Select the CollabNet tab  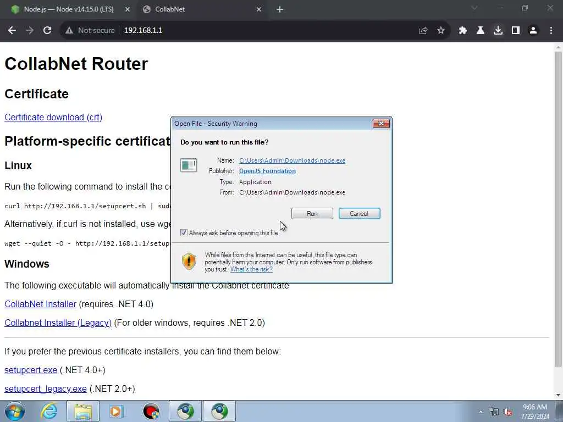[x=202, y=9]
